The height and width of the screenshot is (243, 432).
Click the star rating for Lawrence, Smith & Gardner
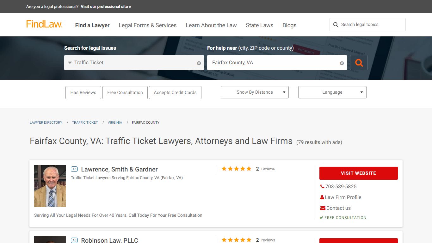pos(237,169)
